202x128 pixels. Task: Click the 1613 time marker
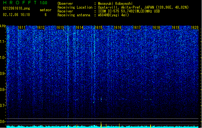pos(60,28)
